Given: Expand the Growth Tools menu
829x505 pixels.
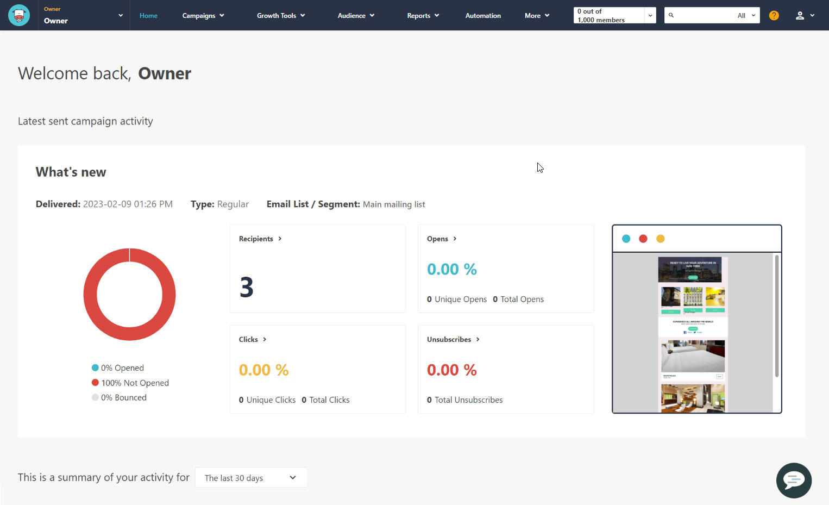Looking at the screenshot, I should [x=280, y=15].
